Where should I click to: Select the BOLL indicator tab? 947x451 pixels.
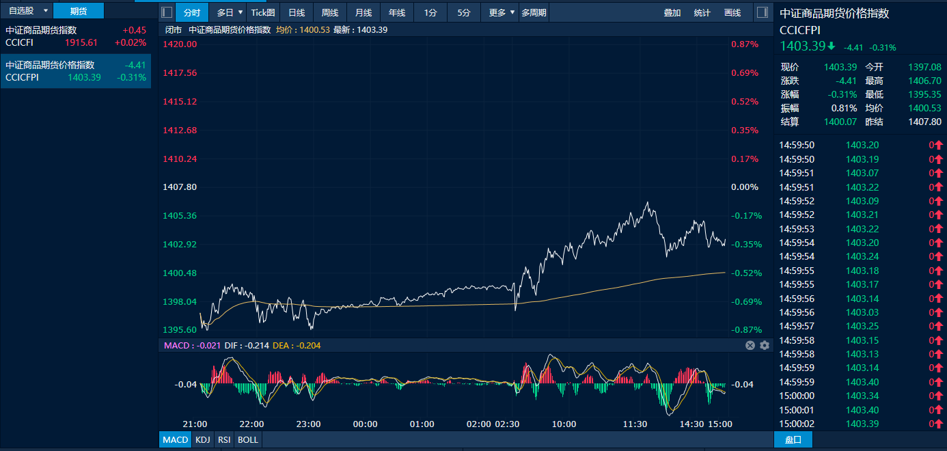(248, 439)
